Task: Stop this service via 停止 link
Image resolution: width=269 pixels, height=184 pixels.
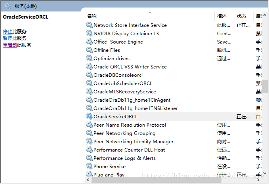Action: click(8, 32)
